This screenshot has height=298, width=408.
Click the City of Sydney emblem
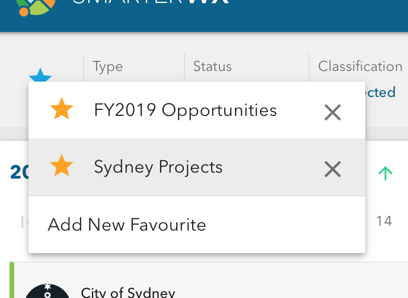(47, 291)
